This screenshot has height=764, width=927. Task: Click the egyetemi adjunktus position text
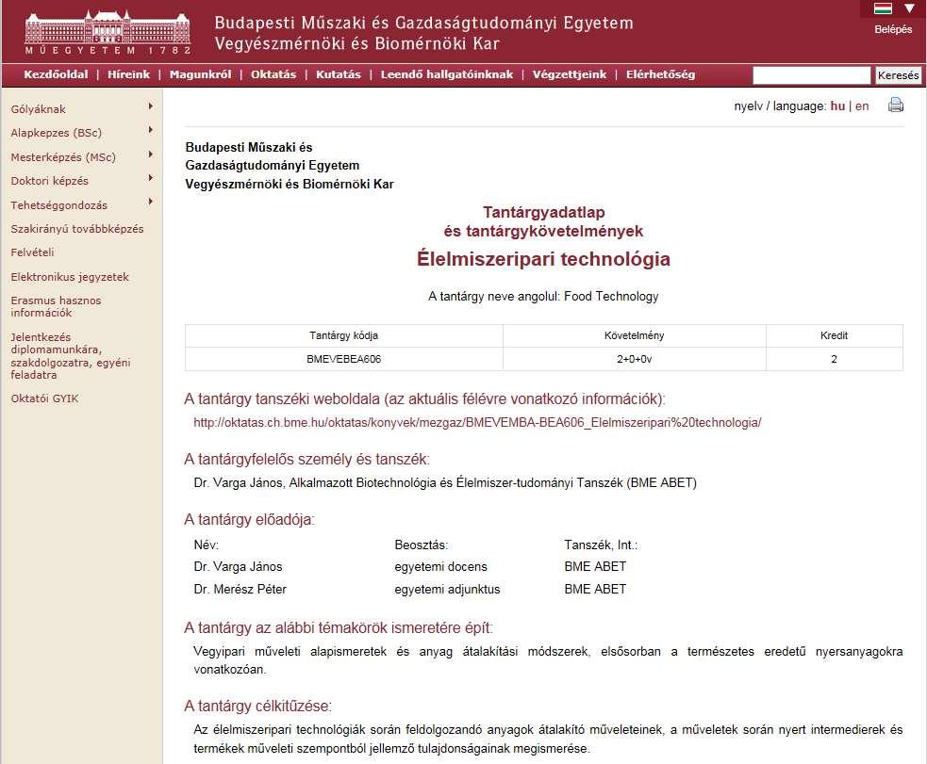coord(448,589)
